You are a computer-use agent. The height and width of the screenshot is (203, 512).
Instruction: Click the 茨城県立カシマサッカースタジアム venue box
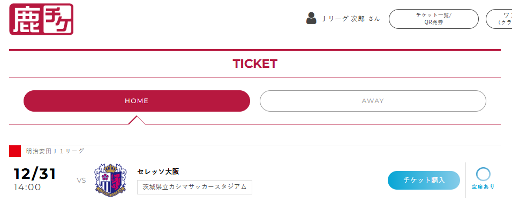pyautogui.click(x=194, y=187)
